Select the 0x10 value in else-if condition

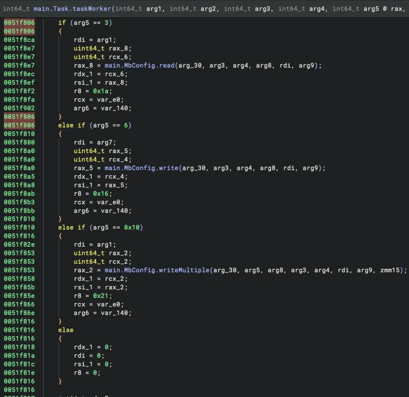(131, 227)
